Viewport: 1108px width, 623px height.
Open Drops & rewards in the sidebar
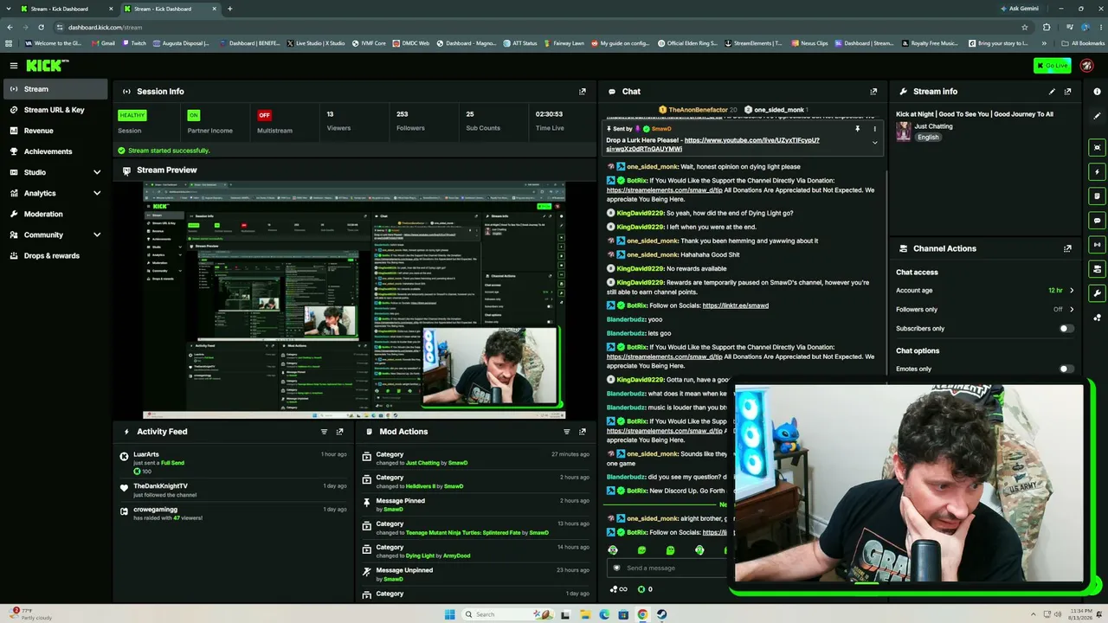pos(55,255)
